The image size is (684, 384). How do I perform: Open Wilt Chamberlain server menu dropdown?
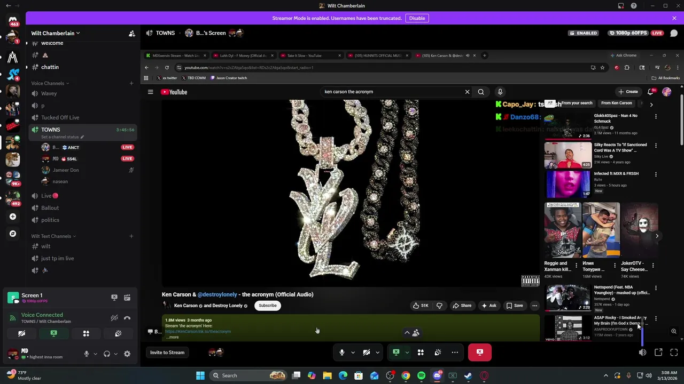(56, 33)
